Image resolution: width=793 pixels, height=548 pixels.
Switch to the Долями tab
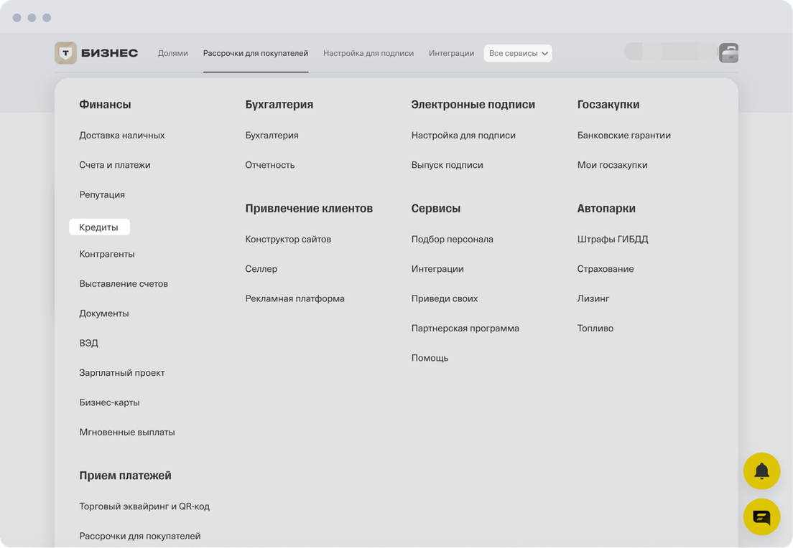(173, 53)
